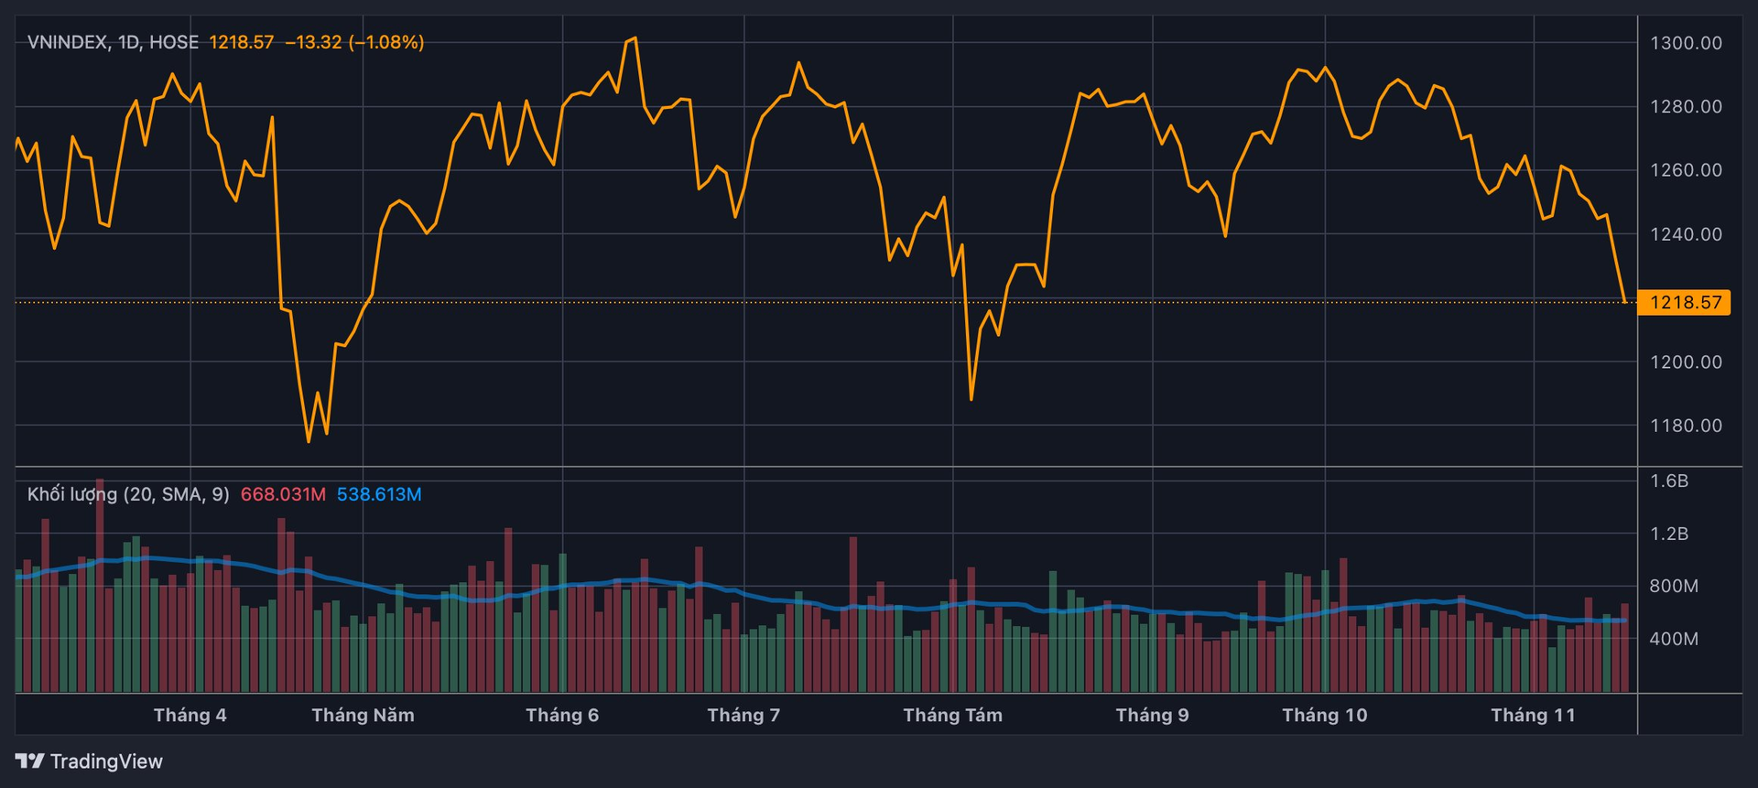The height and width of the screenshot is (788, 1758).
Task: Click the red 668.031M volume value
Action: coord(283,494)
